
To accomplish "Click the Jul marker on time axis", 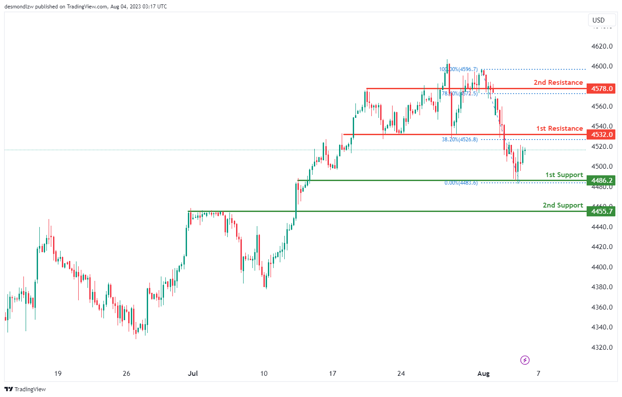I will (x=193, y=374).
